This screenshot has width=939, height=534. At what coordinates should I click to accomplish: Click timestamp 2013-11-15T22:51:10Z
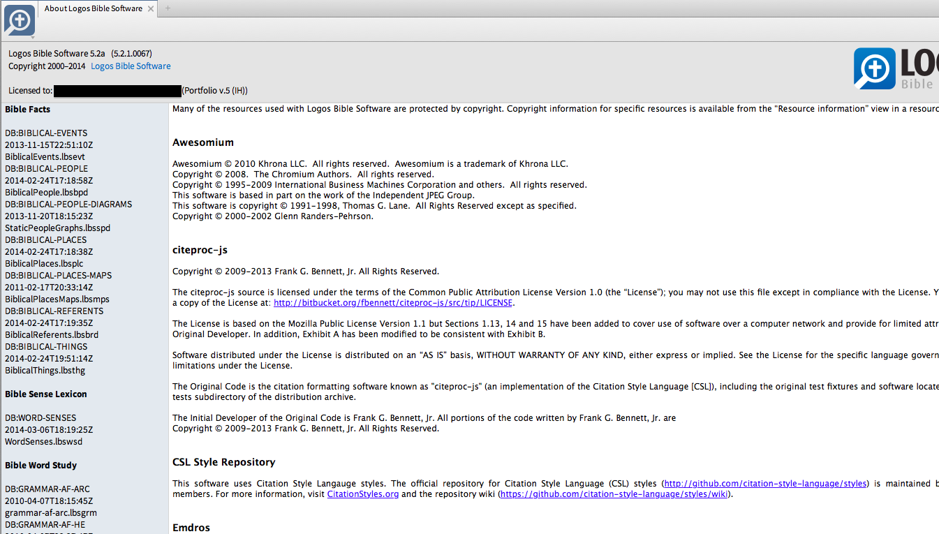coord(49,145)
